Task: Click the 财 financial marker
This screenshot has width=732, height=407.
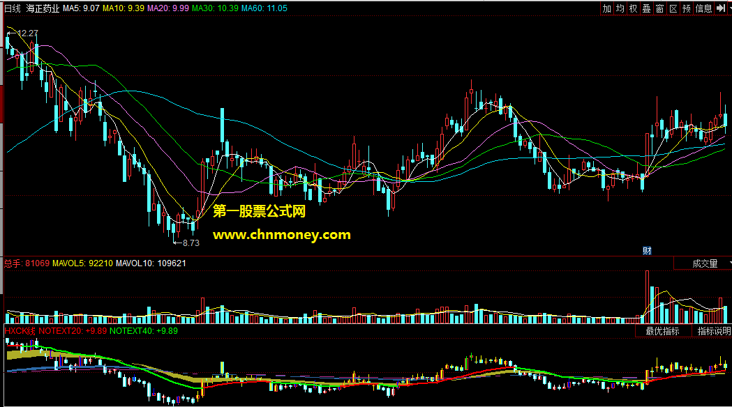Action: [x=647, y=251]
